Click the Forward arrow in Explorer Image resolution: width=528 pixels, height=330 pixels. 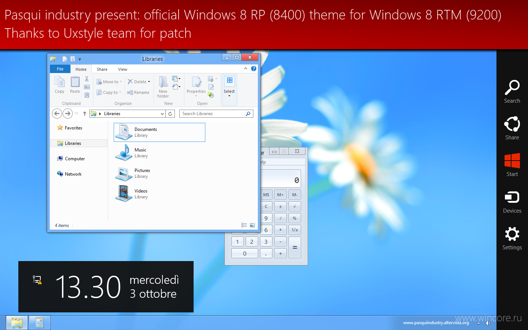tap(67, 114)
